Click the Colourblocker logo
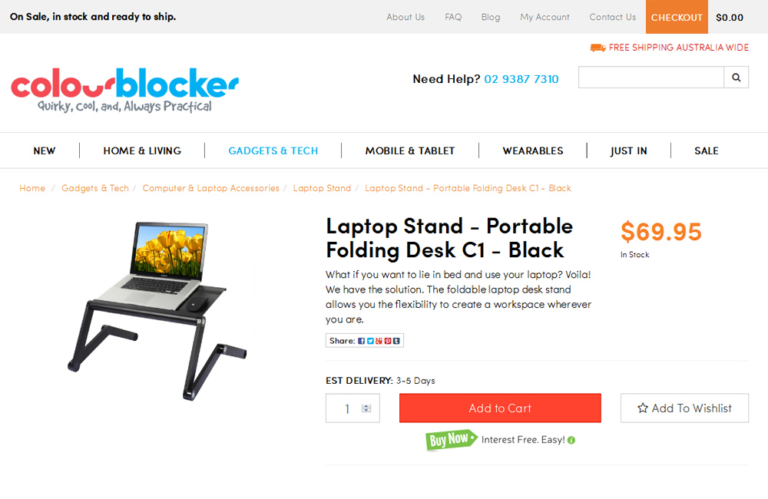The height and width of the screenshot is (499, 768). click(125, 90)
